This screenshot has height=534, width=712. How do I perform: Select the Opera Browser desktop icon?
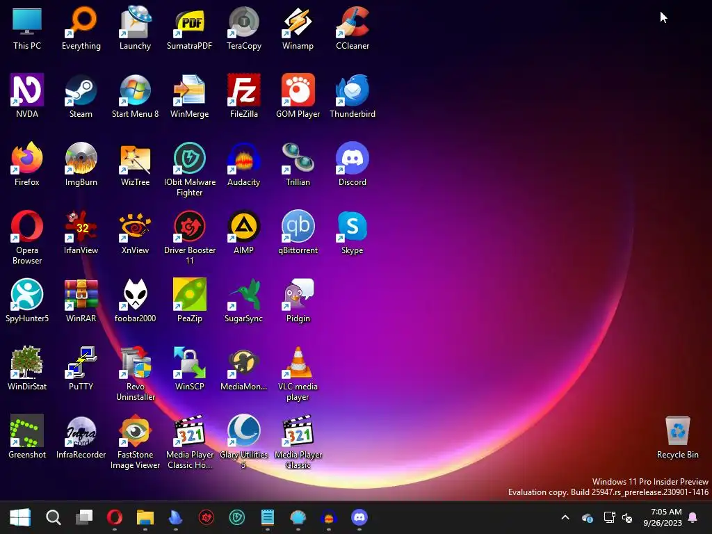pos(27,238)
